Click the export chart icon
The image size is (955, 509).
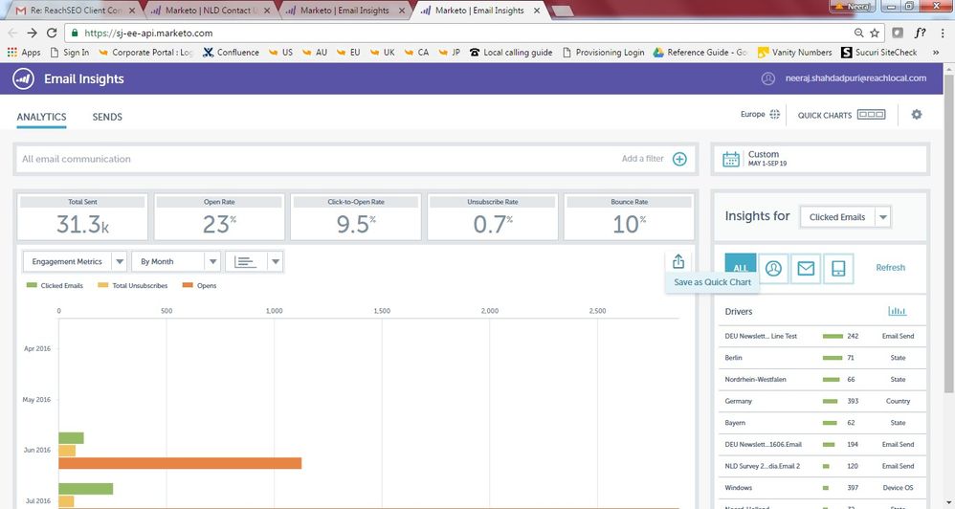click(x=677, y=261)
